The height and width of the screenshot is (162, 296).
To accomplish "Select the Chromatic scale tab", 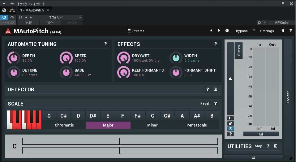I will [x=64, y=125].
